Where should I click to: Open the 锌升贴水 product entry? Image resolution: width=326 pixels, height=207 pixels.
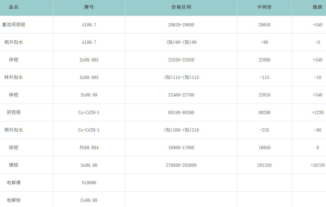click(x=14, y=77)
